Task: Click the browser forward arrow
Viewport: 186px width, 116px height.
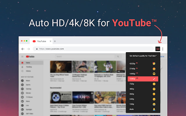Action: pos(28,49)
